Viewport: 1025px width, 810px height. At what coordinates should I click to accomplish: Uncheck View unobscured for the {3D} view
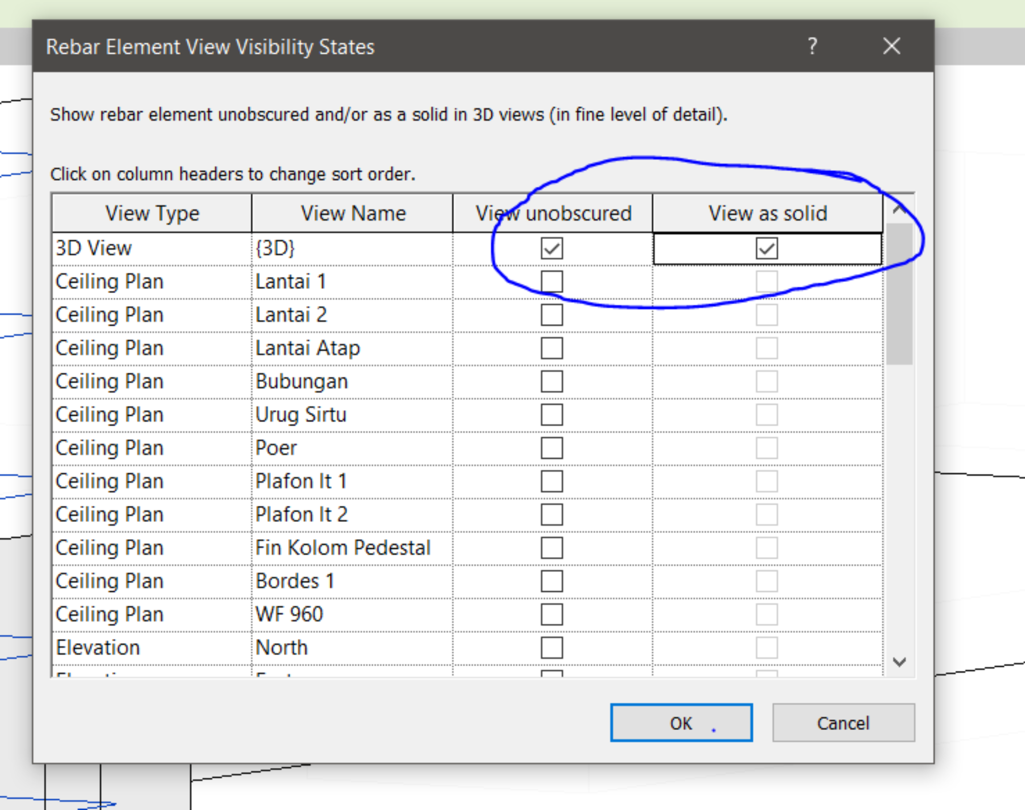[551, 248]
